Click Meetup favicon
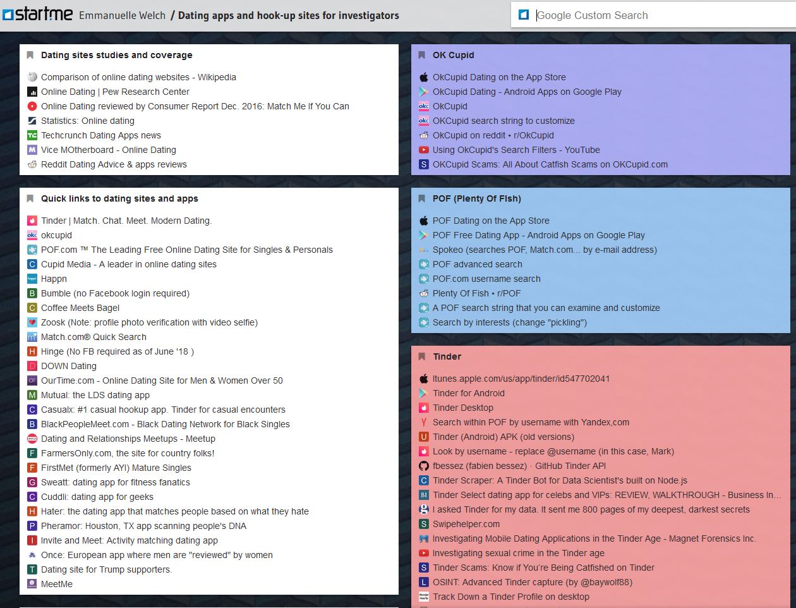Image resolution: width=796 pixels, height=608 pixels. click(x=32, y=439)
